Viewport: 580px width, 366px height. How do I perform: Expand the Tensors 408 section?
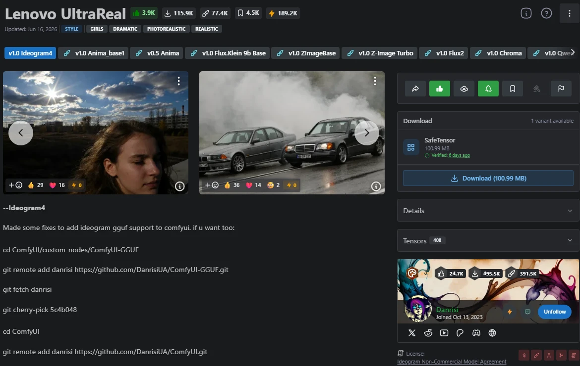(x=488, y=240)
